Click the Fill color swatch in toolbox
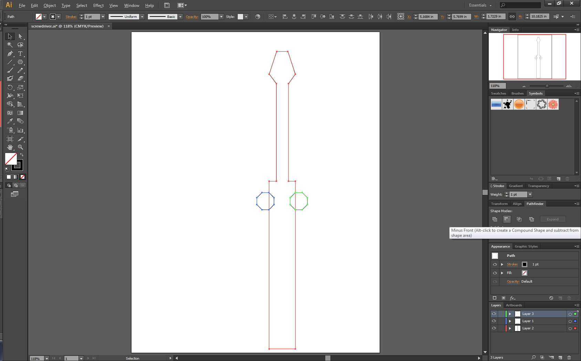The width and height of the screenshot is (581, 361). point(11,158)
